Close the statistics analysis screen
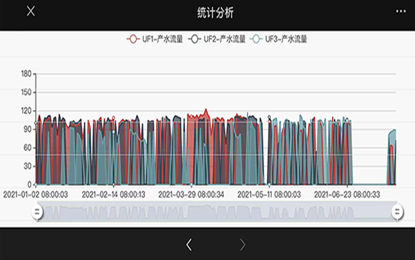415x260 pixels. coord(30,12)
